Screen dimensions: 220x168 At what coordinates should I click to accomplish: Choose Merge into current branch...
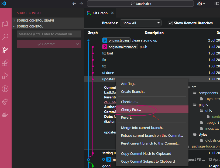point(152,128)
